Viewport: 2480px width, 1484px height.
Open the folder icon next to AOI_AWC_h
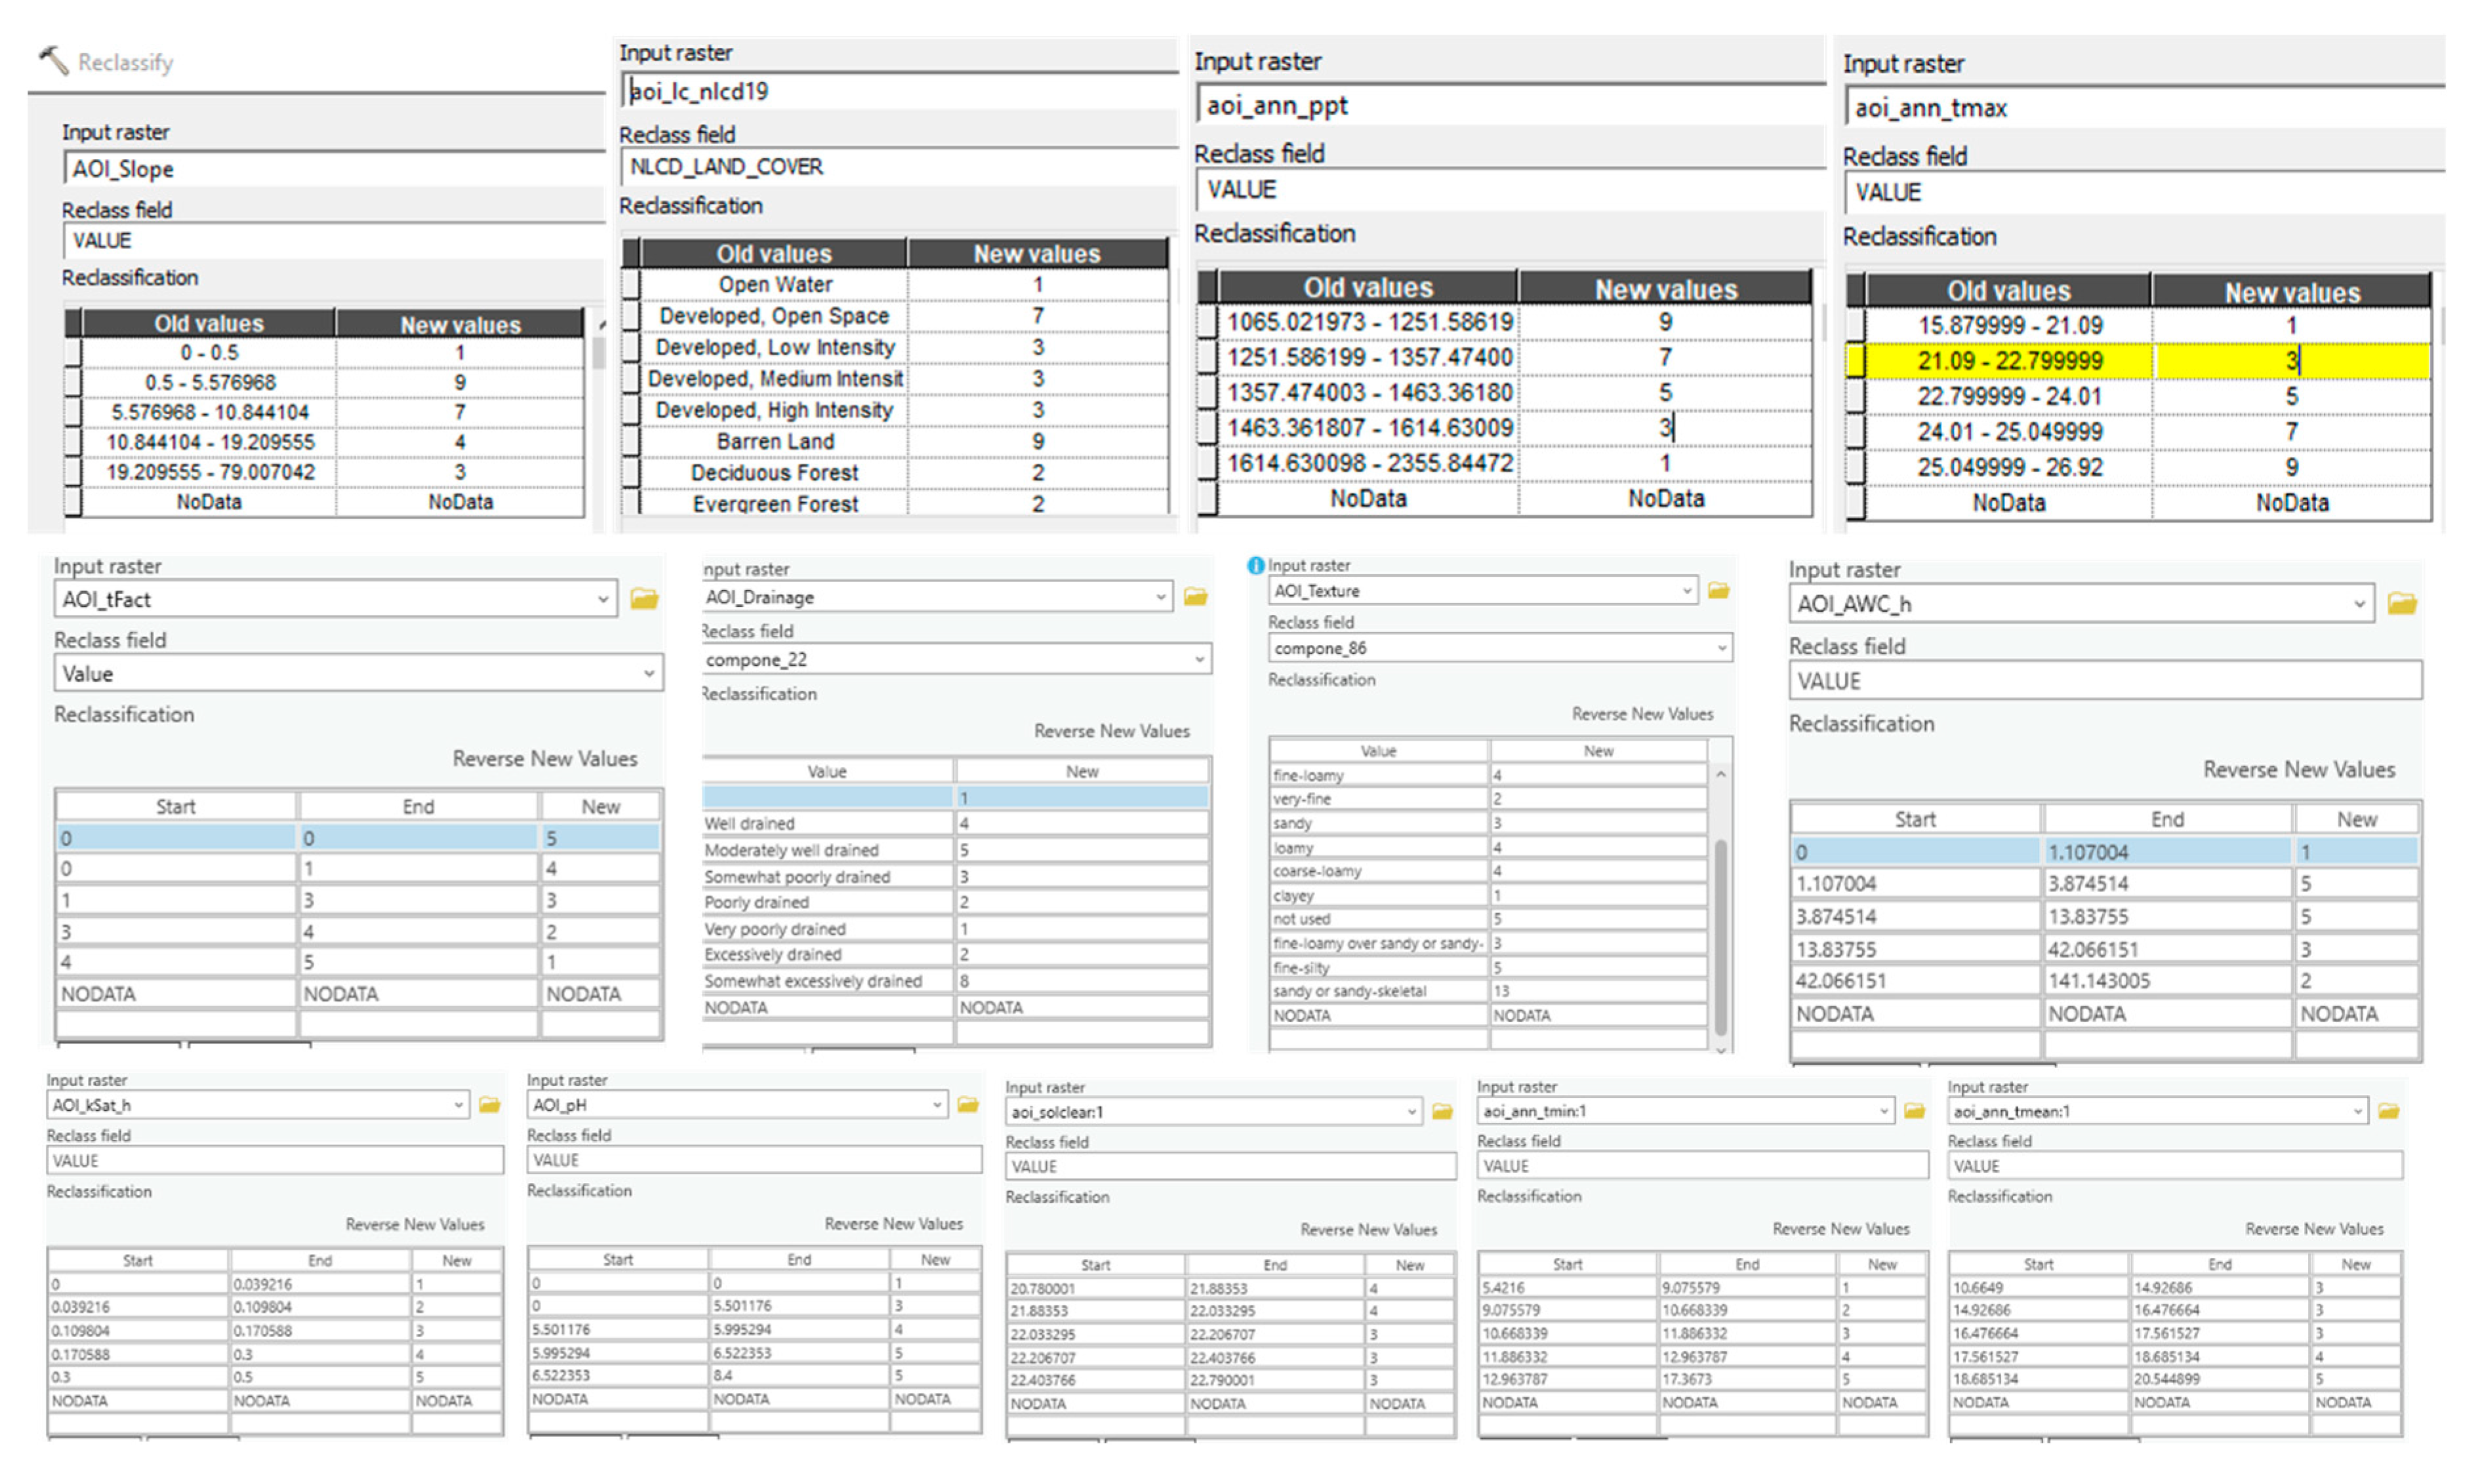[2402, 604]
